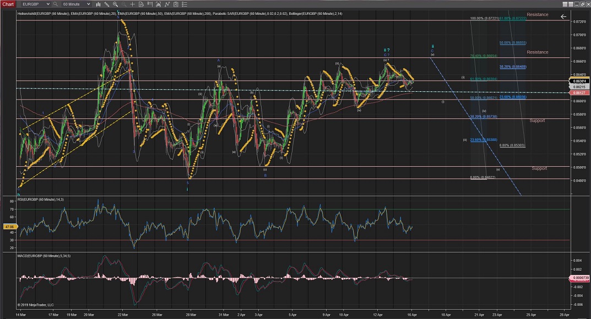Enable the crosshair cursor tool
This screenshot has width=591, height=319.
point(132,4)
